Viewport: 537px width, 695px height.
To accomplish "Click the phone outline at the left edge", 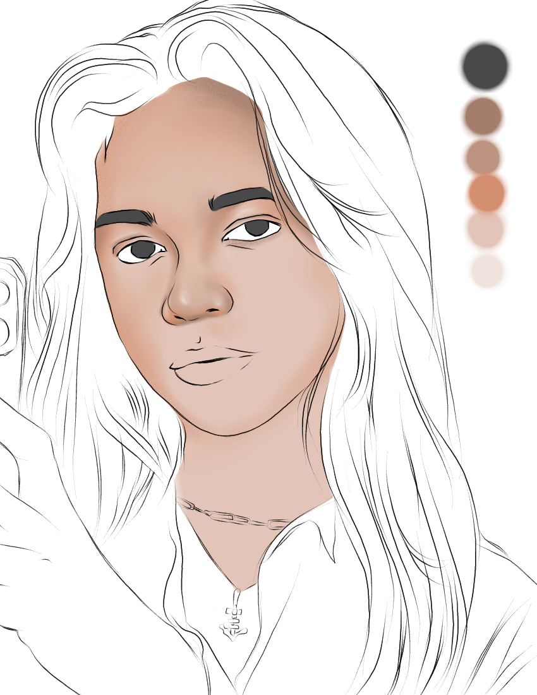I will tap(9, 297).
